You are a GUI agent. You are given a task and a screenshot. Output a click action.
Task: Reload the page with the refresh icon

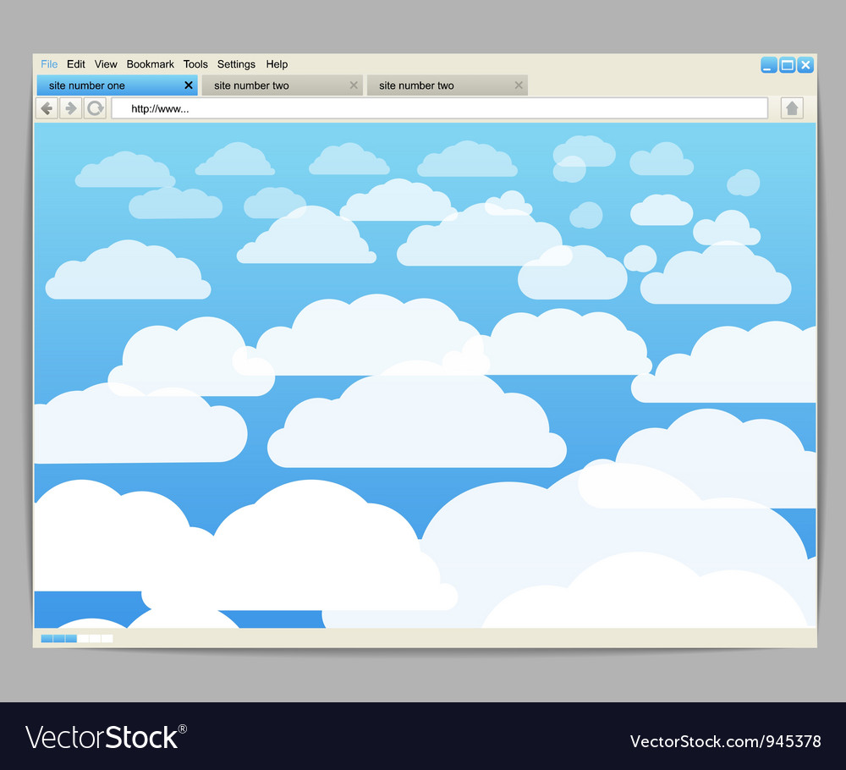click(94, 107)
